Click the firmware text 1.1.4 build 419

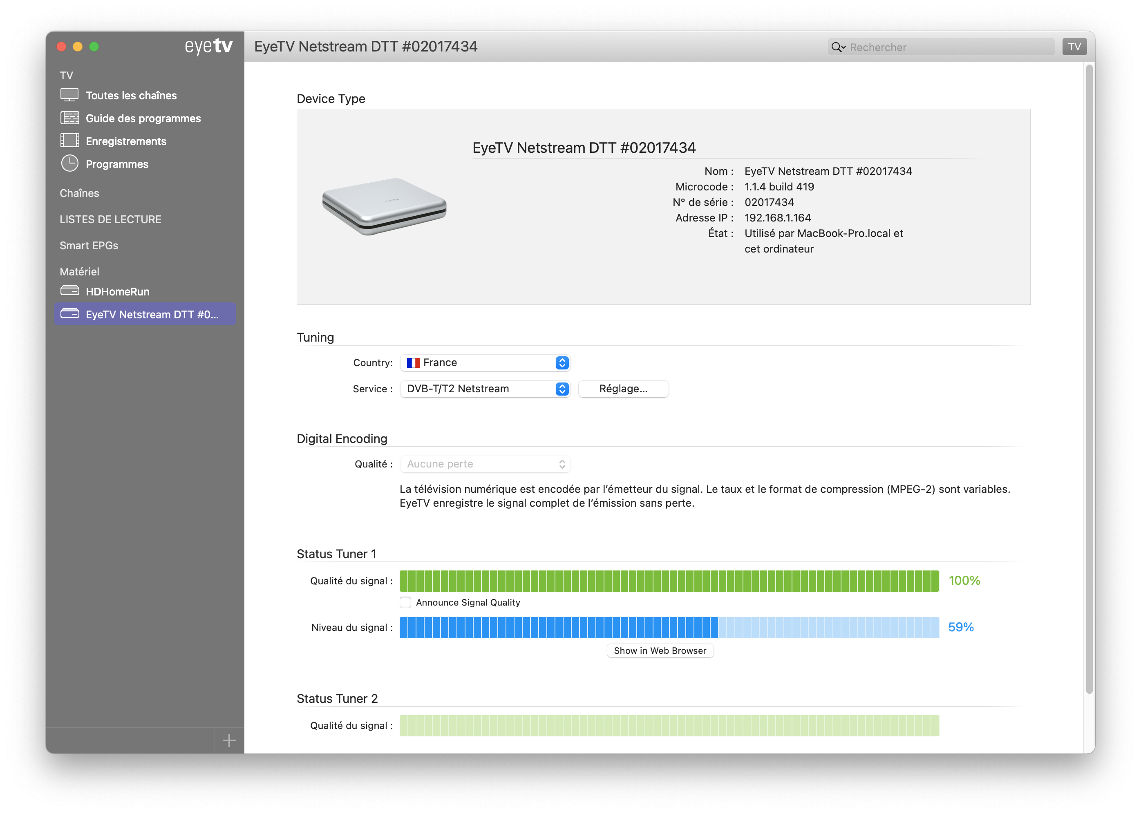(779, 186)
